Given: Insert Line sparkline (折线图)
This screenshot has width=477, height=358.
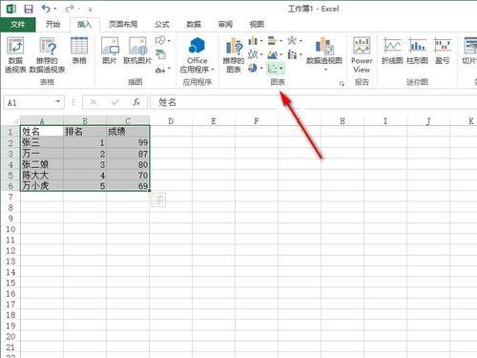Looking at the screenshot, I should click(x=392, y=51).
